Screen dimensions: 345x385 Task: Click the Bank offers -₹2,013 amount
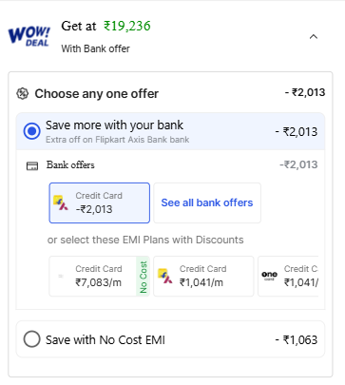(298, 164)
